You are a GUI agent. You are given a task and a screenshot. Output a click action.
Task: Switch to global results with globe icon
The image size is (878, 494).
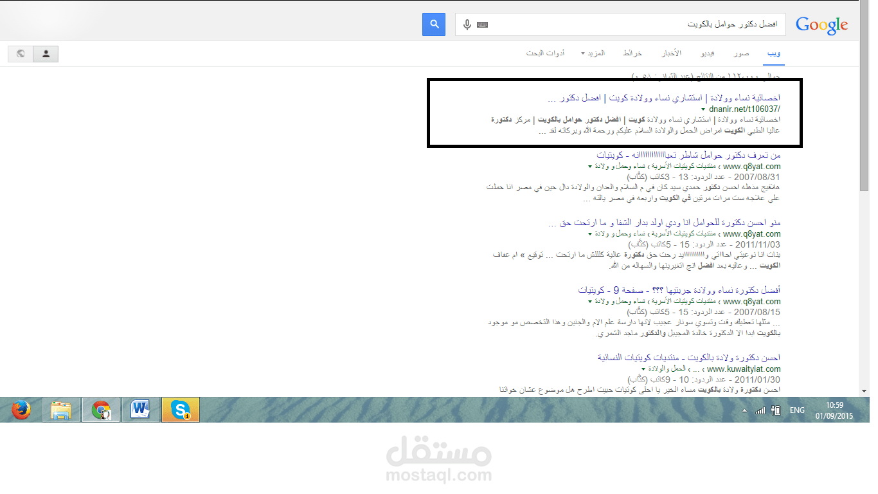pos(21,54)
